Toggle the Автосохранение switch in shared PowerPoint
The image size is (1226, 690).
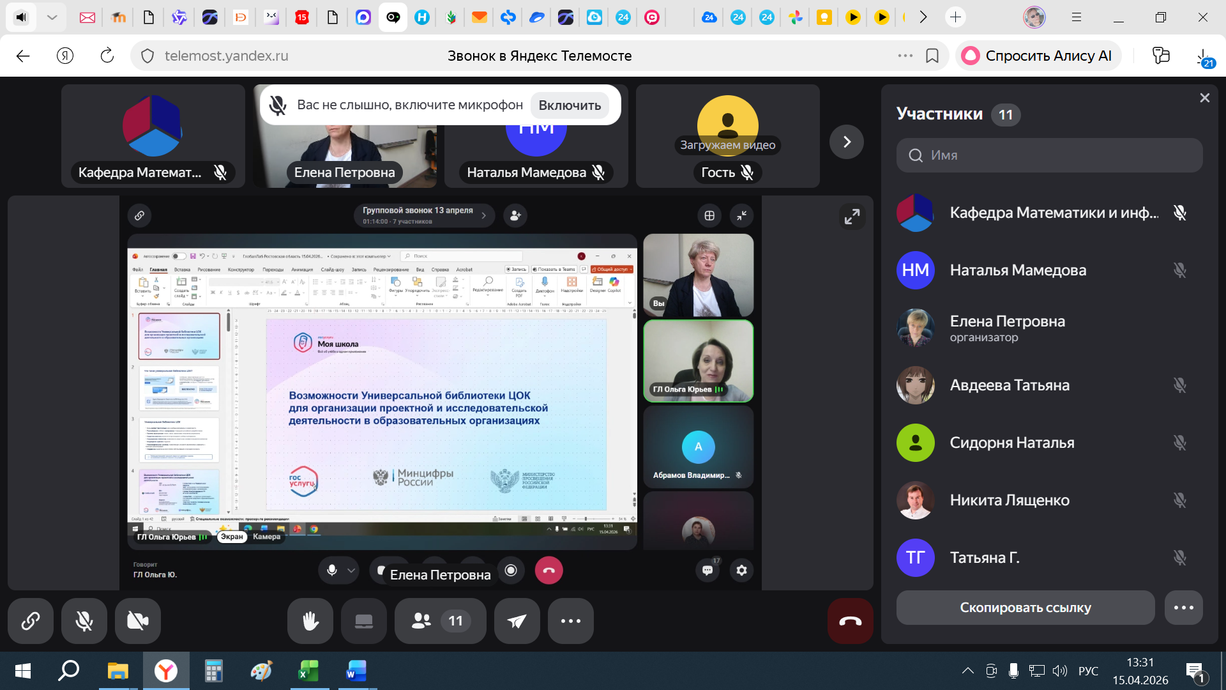[x=179, y=256]
